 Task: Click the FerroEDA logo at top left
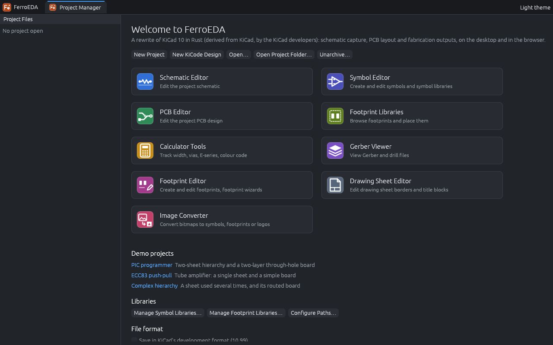point(7,7)
